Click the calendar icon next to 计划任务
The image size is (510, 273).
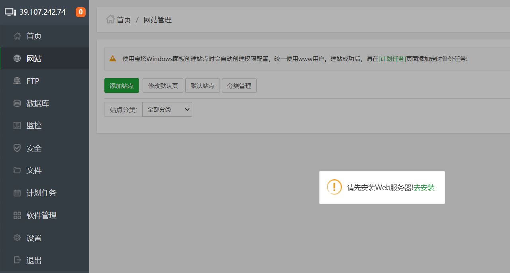pos(17,193)
